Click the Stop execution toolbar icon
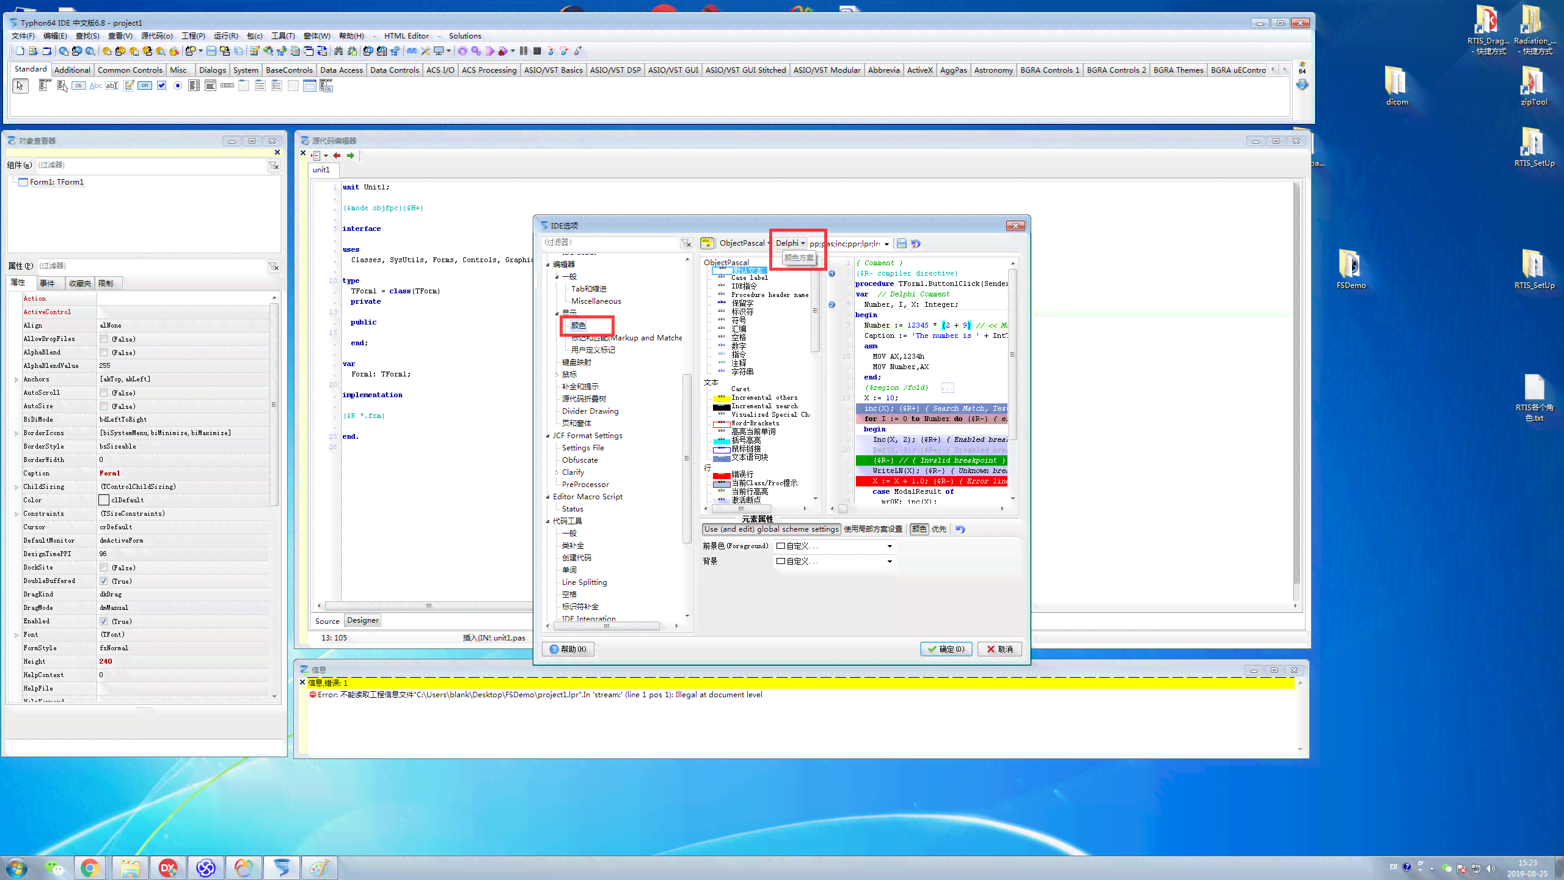Viewport: 1564px width, 880px height. point(537,51)
